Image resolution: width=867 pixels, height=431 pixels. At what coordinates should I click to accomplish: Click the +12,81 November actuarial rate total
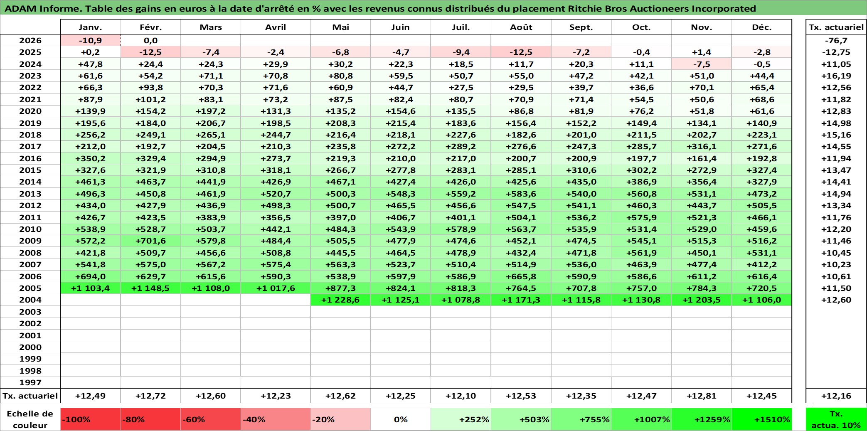coord(702,396)
